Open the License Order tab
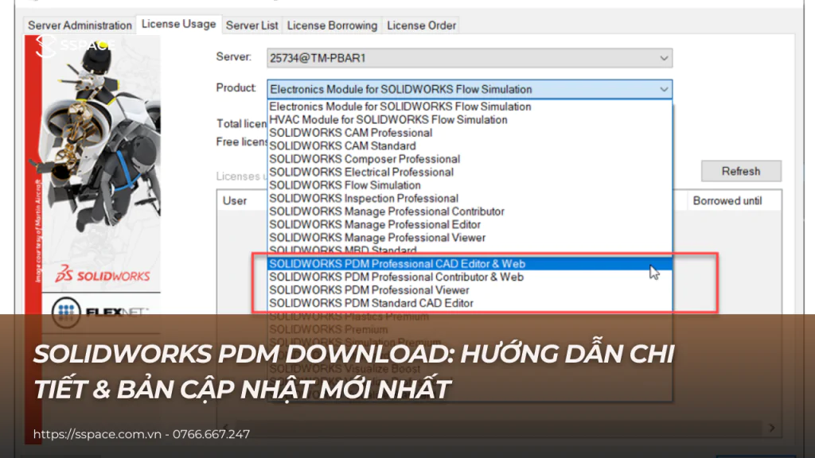This screenshot has width=815, height=458. pyautogui.click(x=421, y=25)
